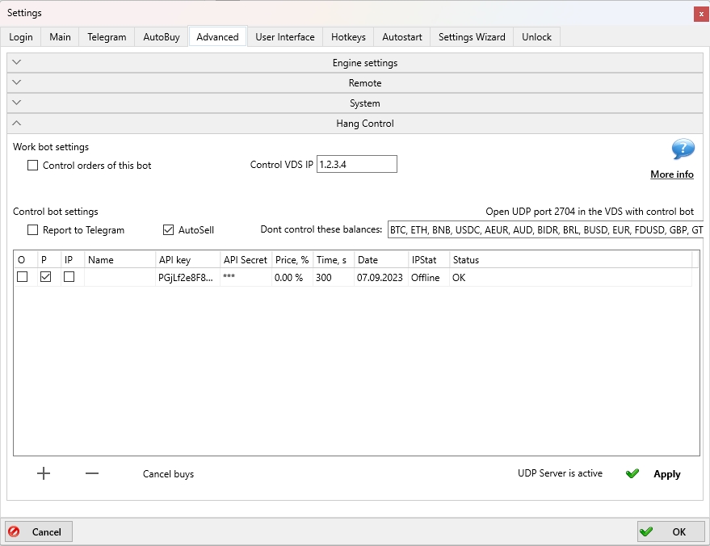
Task: Uncheck the AutoSell checkbox
Action: click(x=169, y=230)
